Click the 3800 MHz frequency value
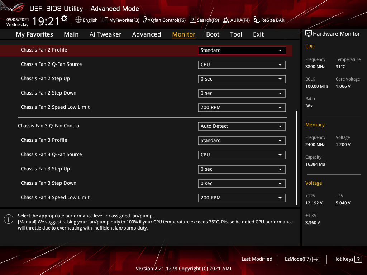This screenshot has height=275, width=367. click(x=315, y=67)
